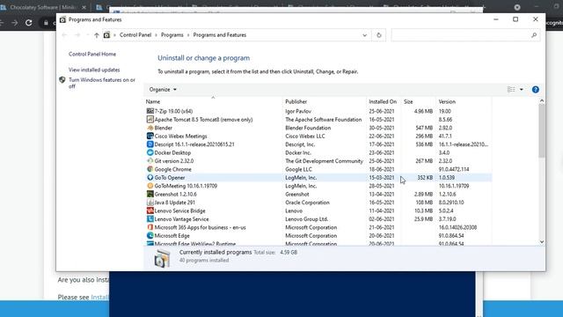Viewport: 563px width, 317px height.
Task: Click the Back navigation arrow
Action: point(64,35)
